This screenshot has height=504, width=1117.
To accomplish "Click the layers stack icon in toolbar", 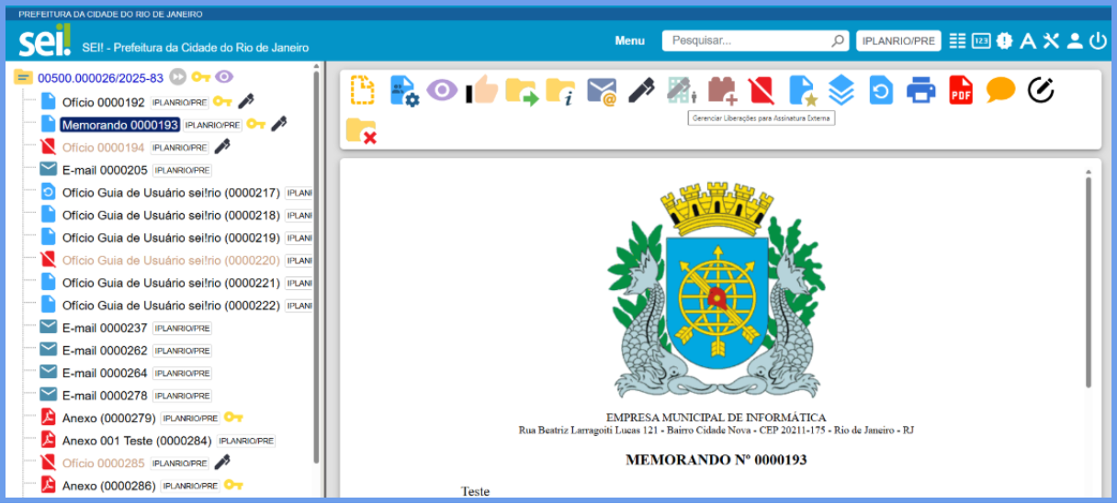I will pyautogui.click(x=841, y=90).
